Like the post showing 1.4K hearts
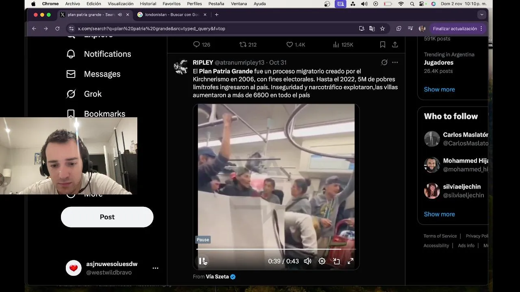 [x=290, y=45]
